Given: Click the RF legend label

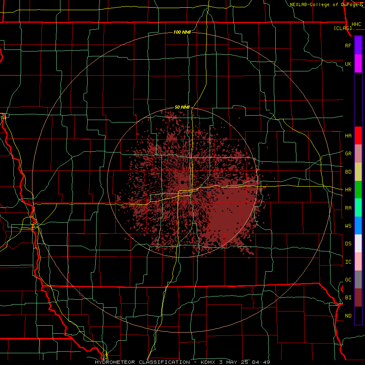Looking at the screenshot, I should click(348, 45).
